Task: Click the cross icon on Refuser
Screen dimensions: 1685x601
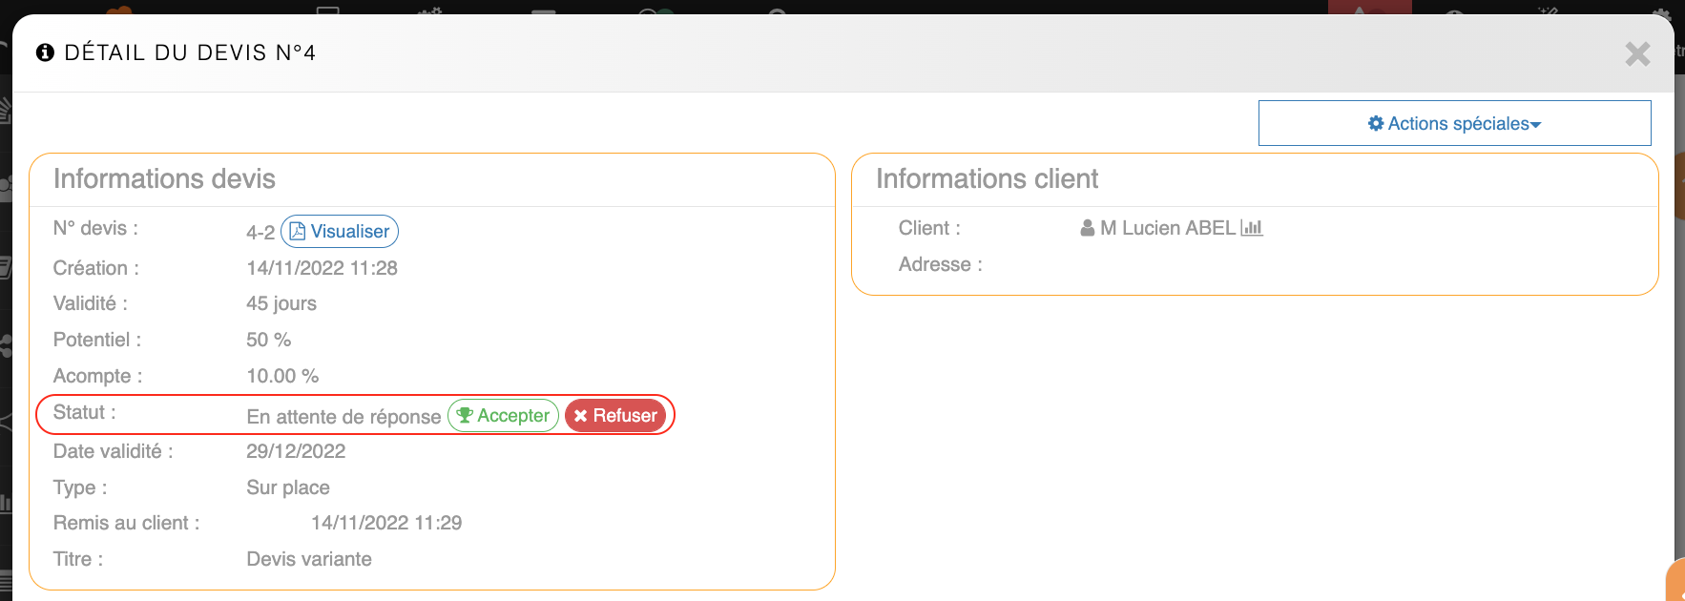Action: (580, 416)
